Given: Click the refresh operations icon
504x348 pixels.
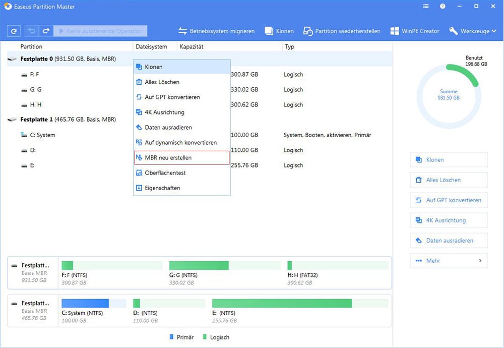Looking at the screenshot, I should point(13,31).
